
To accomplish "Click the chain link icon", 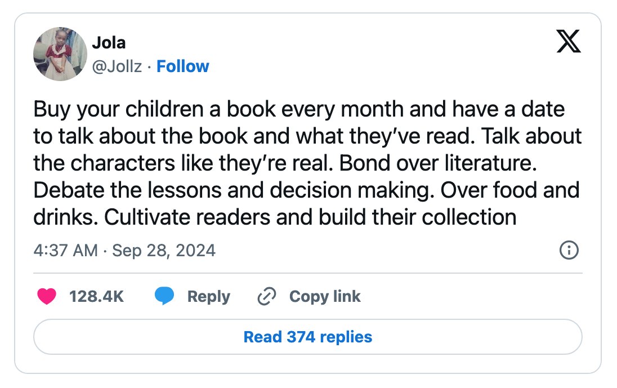I will 267,296.
